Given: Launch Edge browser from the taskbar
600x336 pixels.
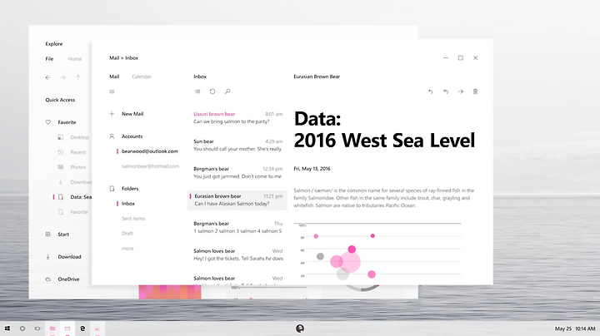Looking at the screenshot, I should click(82, 329).
